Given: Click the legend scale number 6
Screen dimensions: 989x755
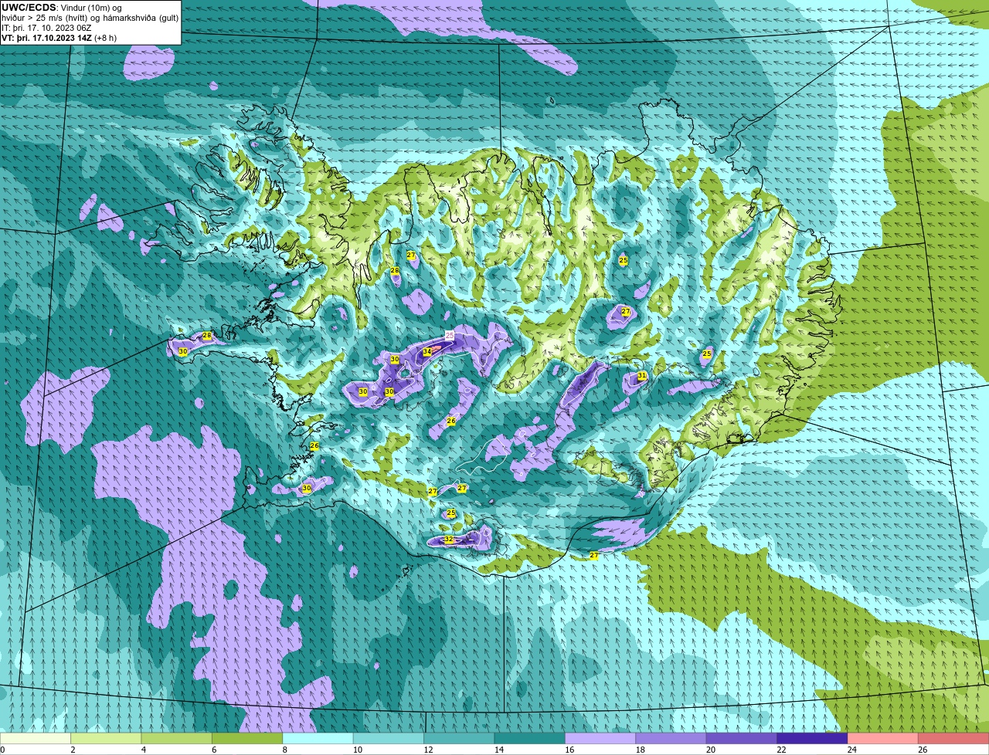Looking at the screenshot, I should (x=214, y=750).
